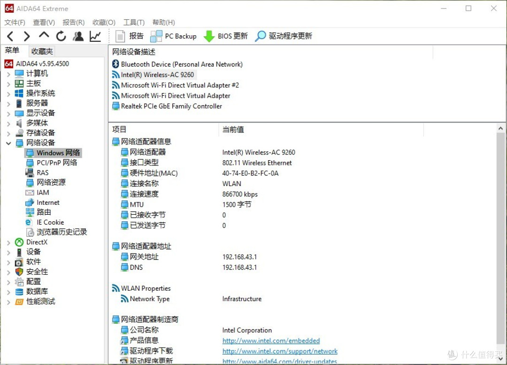The image size is (507, 365).
Task: Open BIOS 更新 from toolbar
Action: tap(226, 36)
